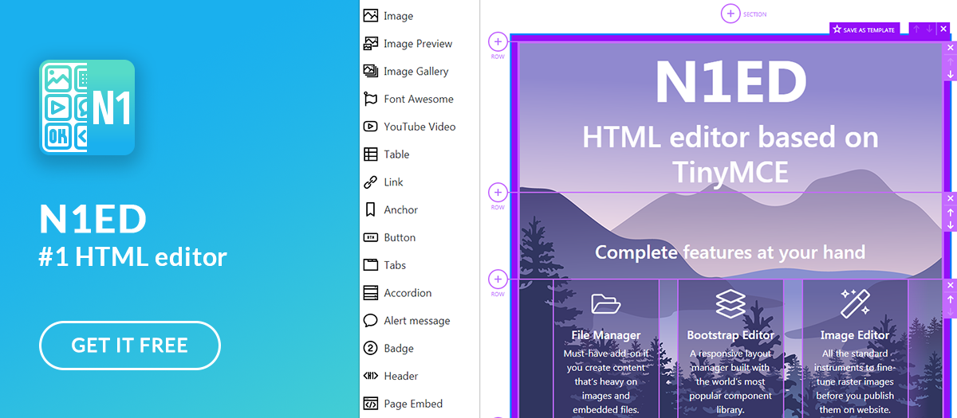Add row above the N1ED title row
The width and height of the screenshot is (957, 418).
point(498,41)
